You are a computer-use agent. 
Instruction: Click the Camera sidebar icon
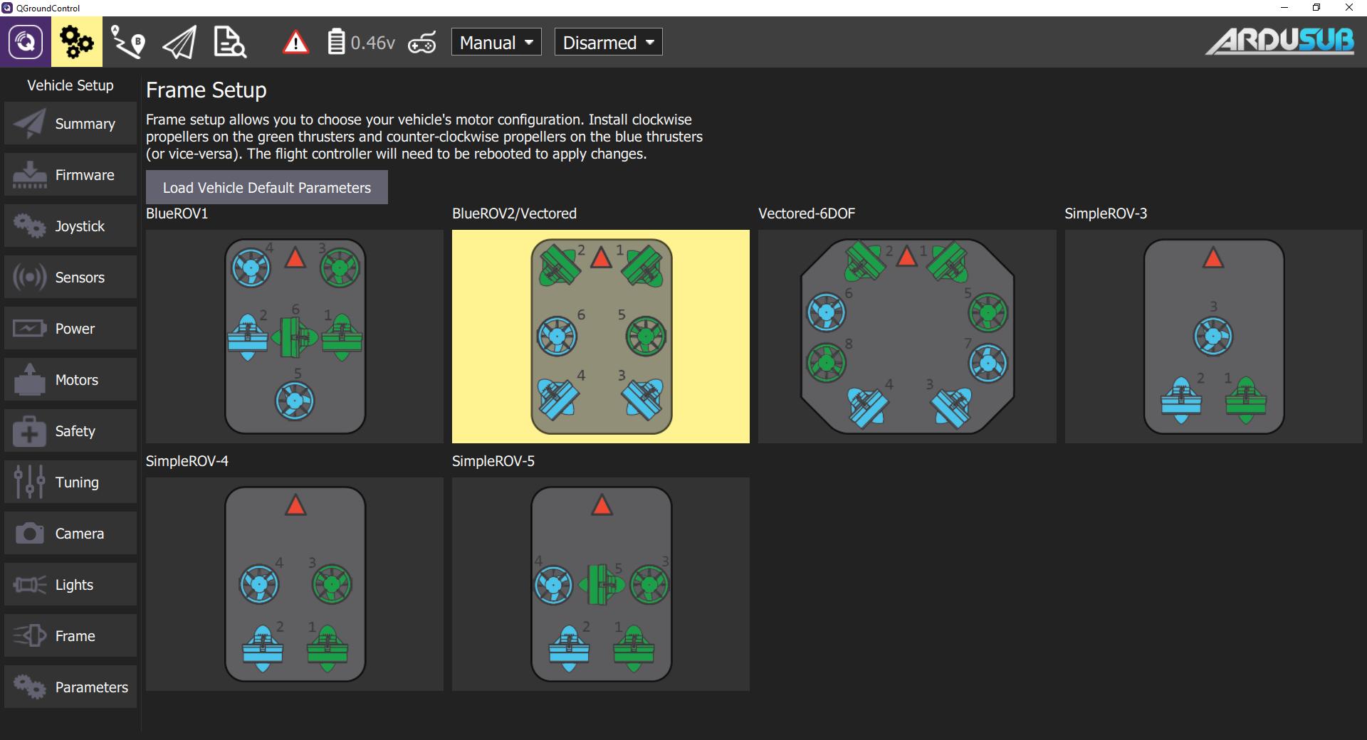tap(30, 533)
